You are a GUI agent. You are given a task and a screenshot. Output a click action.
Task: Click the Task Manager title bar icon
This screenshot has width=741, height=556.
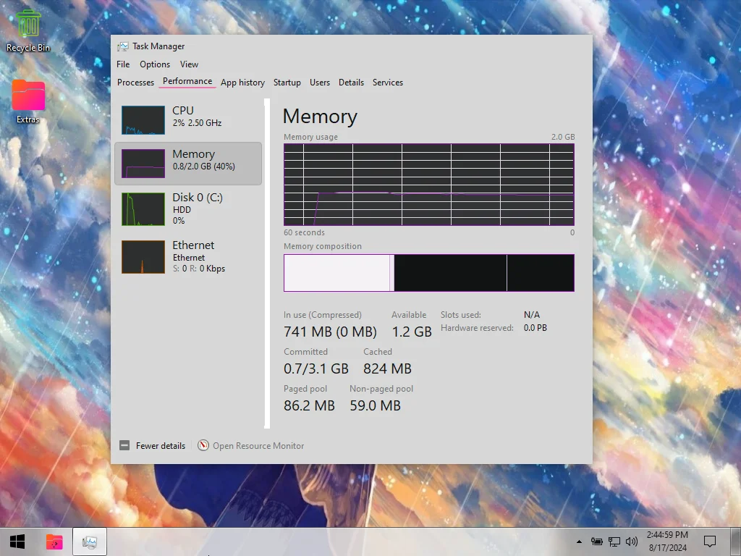(123, 46)
